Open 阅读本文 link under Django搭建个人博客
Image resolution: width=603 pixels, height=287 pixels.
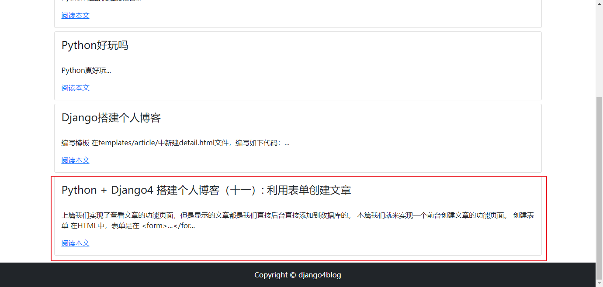pyautogui.click(x=75, y=160)
